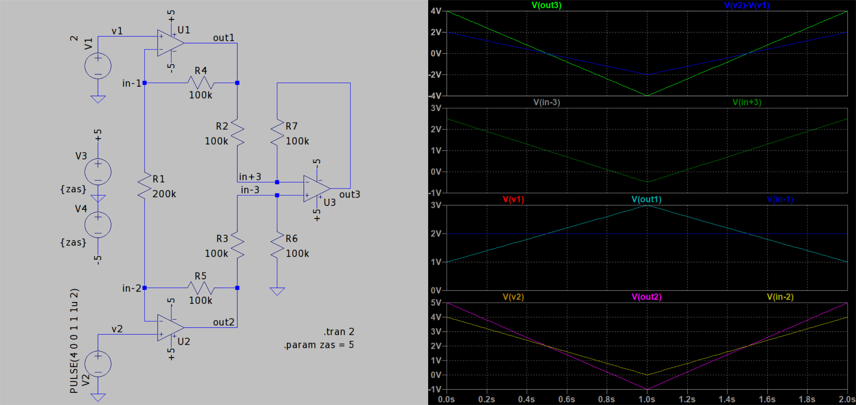
Task: Click the .tran 2 directive text
Action: 339,332
